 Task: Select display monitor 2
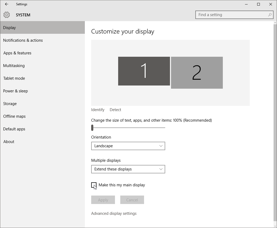197,73
